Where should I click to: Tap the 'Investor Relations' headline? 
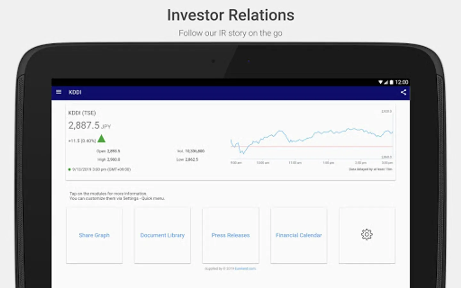(230, 15)
